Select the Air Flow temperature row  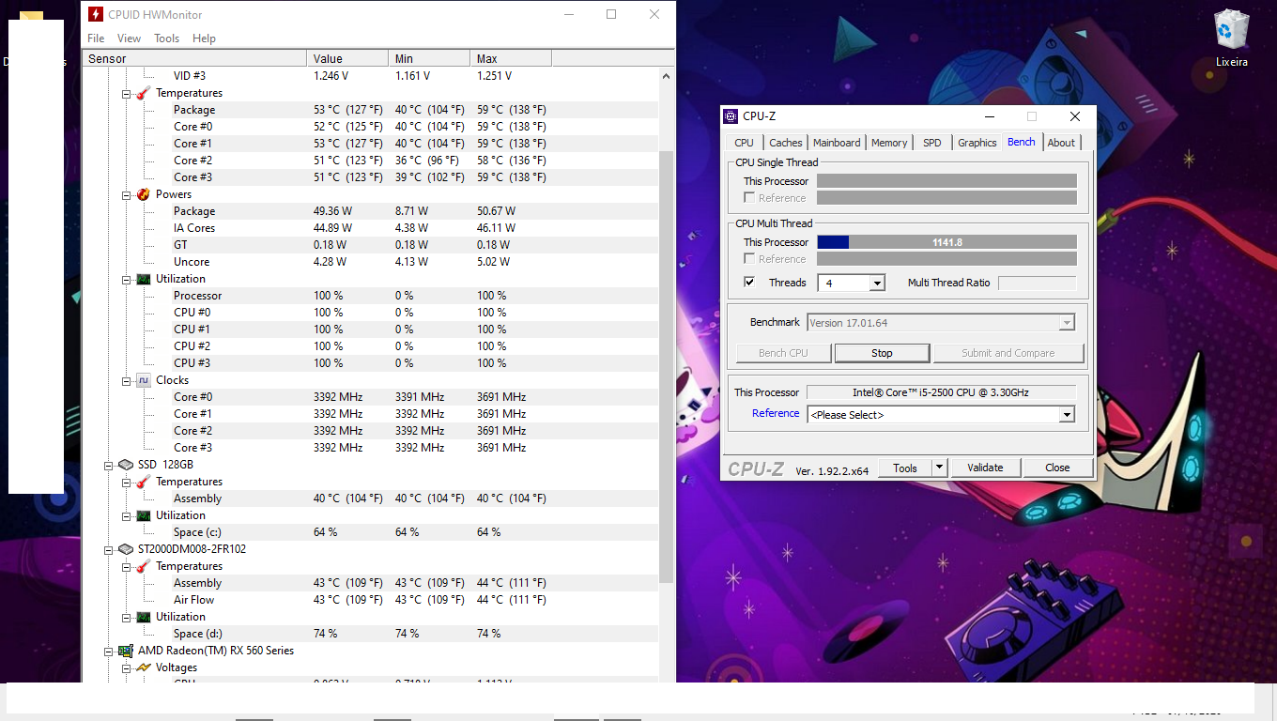(x=371, y=600)
